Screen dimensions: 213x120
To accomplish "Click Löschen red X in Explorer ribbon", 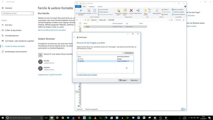I will point(131,11).
